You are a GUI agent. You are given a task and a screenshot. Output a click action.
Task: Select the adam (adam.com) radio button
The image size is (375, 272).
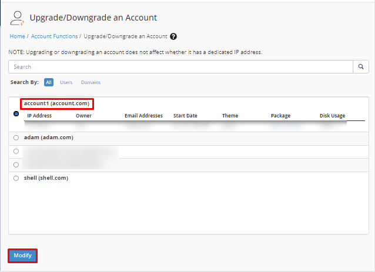pos(16,137)
